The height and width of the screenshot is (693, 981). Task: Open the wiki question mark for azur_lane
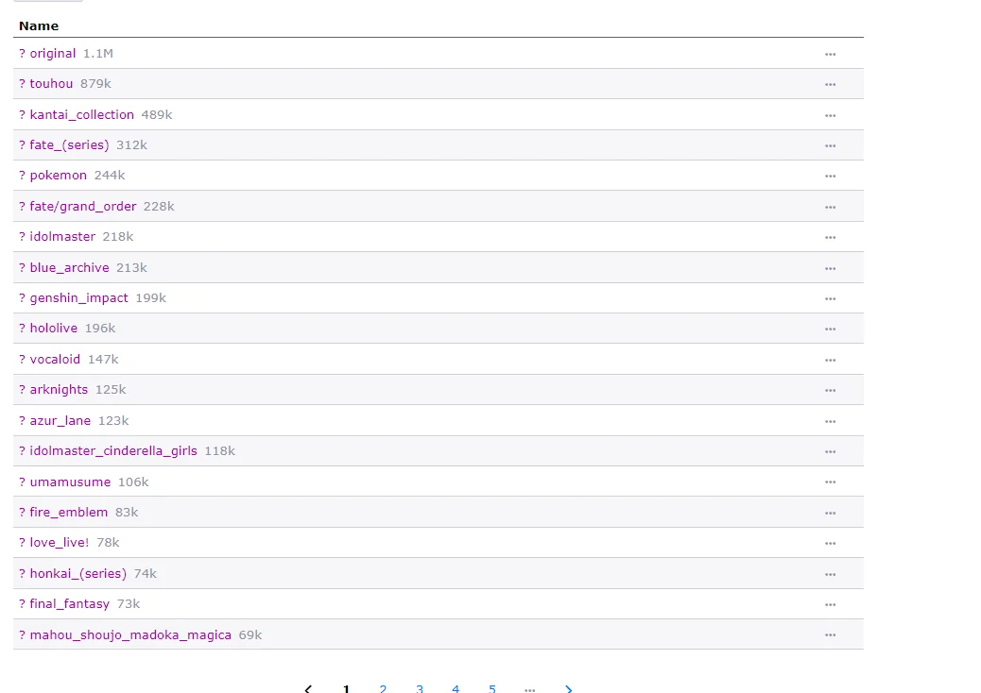[x=22, y=420]
